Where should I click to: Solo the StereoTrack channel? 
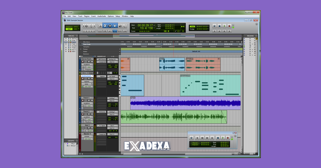[x=89, y=61]
